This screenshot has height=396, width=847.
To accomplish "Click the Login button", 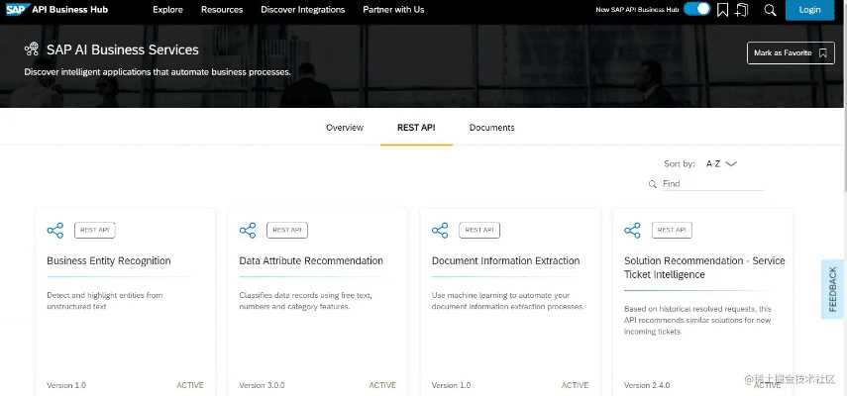I will pyautogui.click(x=809, y=10).
